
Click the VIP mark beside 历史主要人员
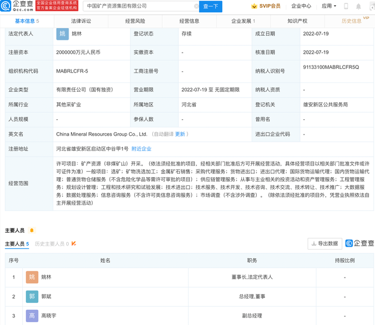coord(74,244)
